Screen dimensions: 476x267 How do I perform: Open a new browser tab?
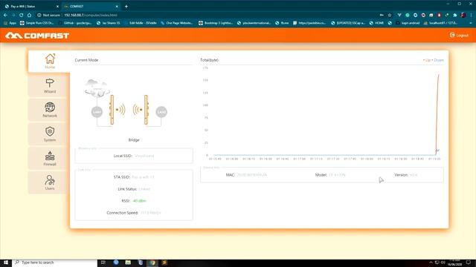pos(126,7)
